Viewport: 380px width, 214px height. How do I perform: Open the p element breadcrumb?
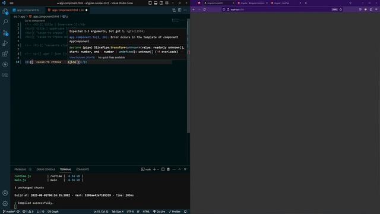(65, 17)
